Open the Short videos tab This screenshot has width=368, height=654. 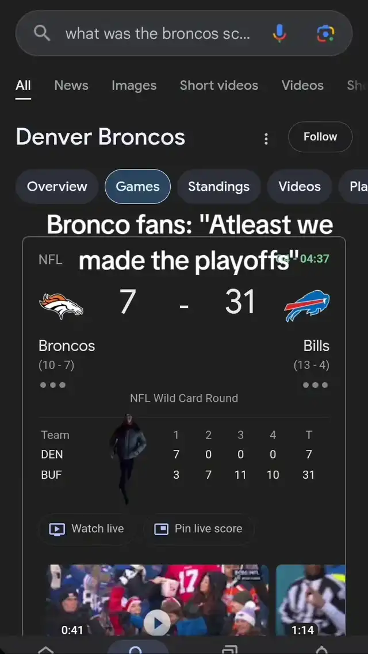coord(218,86)
